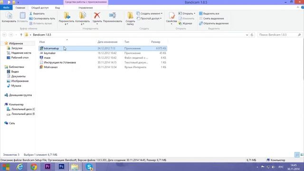Image resolution: width=304 pixels, height=171 pixels.
Task: Open Internet Explorer from taskbar
Action: [20, 167]
